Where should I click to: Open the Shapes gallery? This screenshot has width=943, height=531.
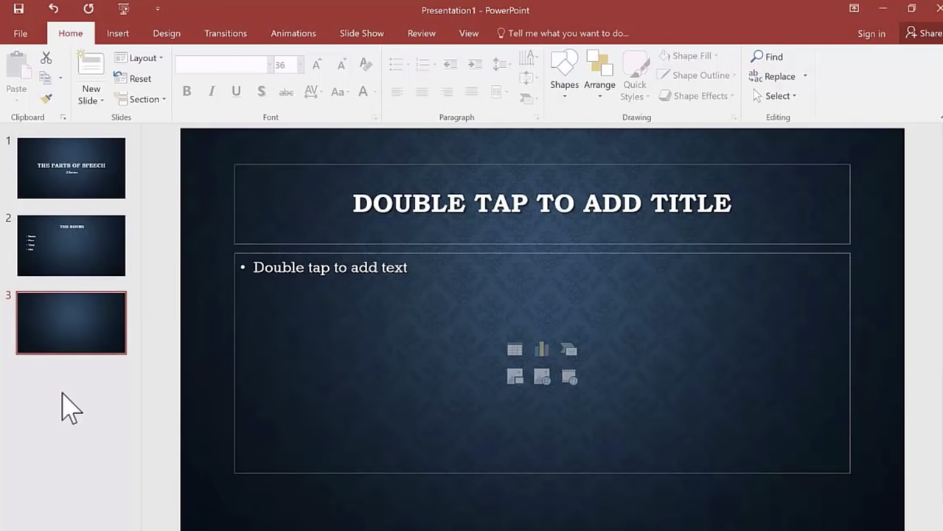[564, 74]
